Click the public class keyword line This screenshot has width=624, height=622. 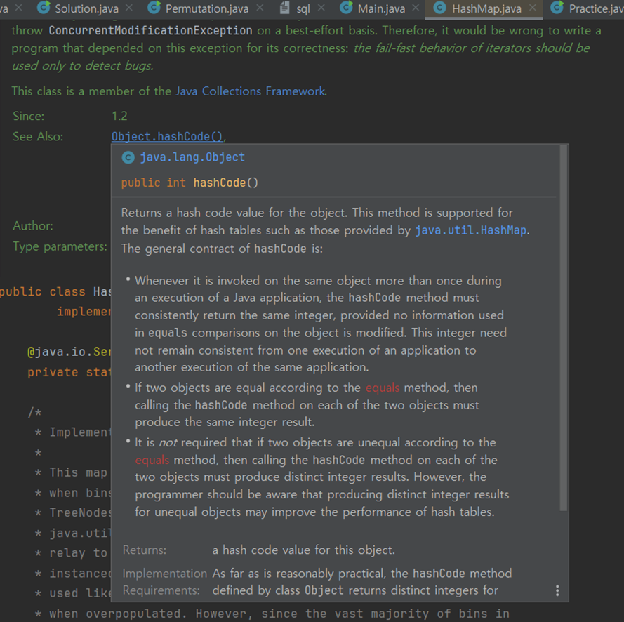pos(55,292)
